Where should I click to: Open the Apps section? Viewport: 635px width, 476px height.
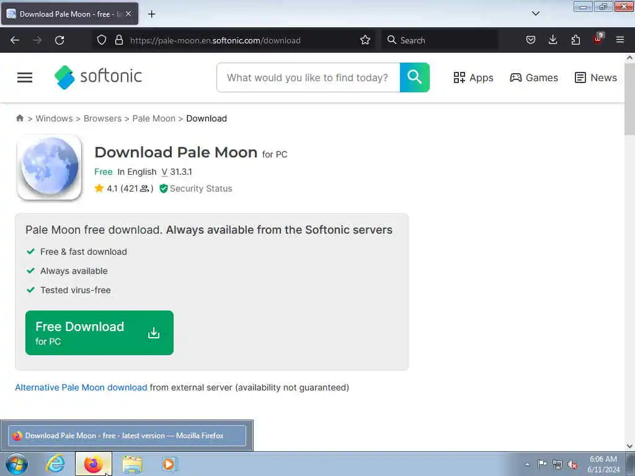(x=473, y=77)
